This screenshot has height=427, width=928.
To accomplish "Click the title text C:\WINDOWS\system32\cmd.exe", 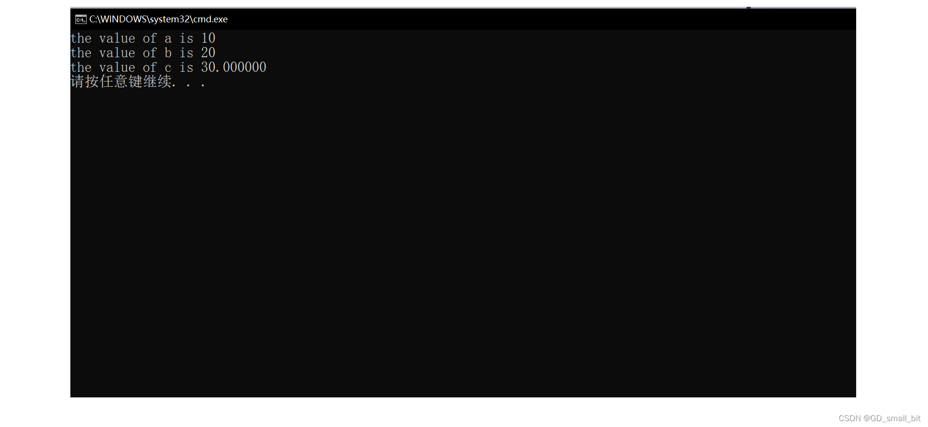I will (158, 19).
